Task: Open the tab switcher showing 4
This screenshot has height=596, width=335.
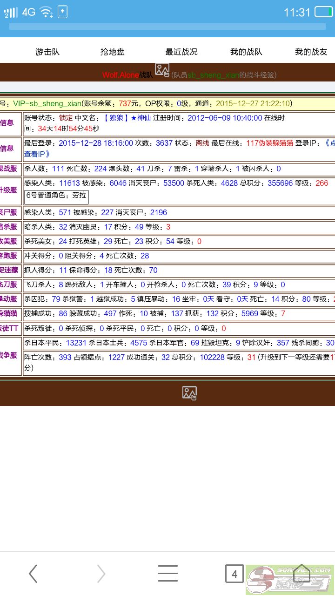Action: 234,574
